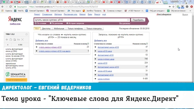Open the 'Метрика' link
The image size is (194, 109).
pyautogui.click(x=58, y=15)
